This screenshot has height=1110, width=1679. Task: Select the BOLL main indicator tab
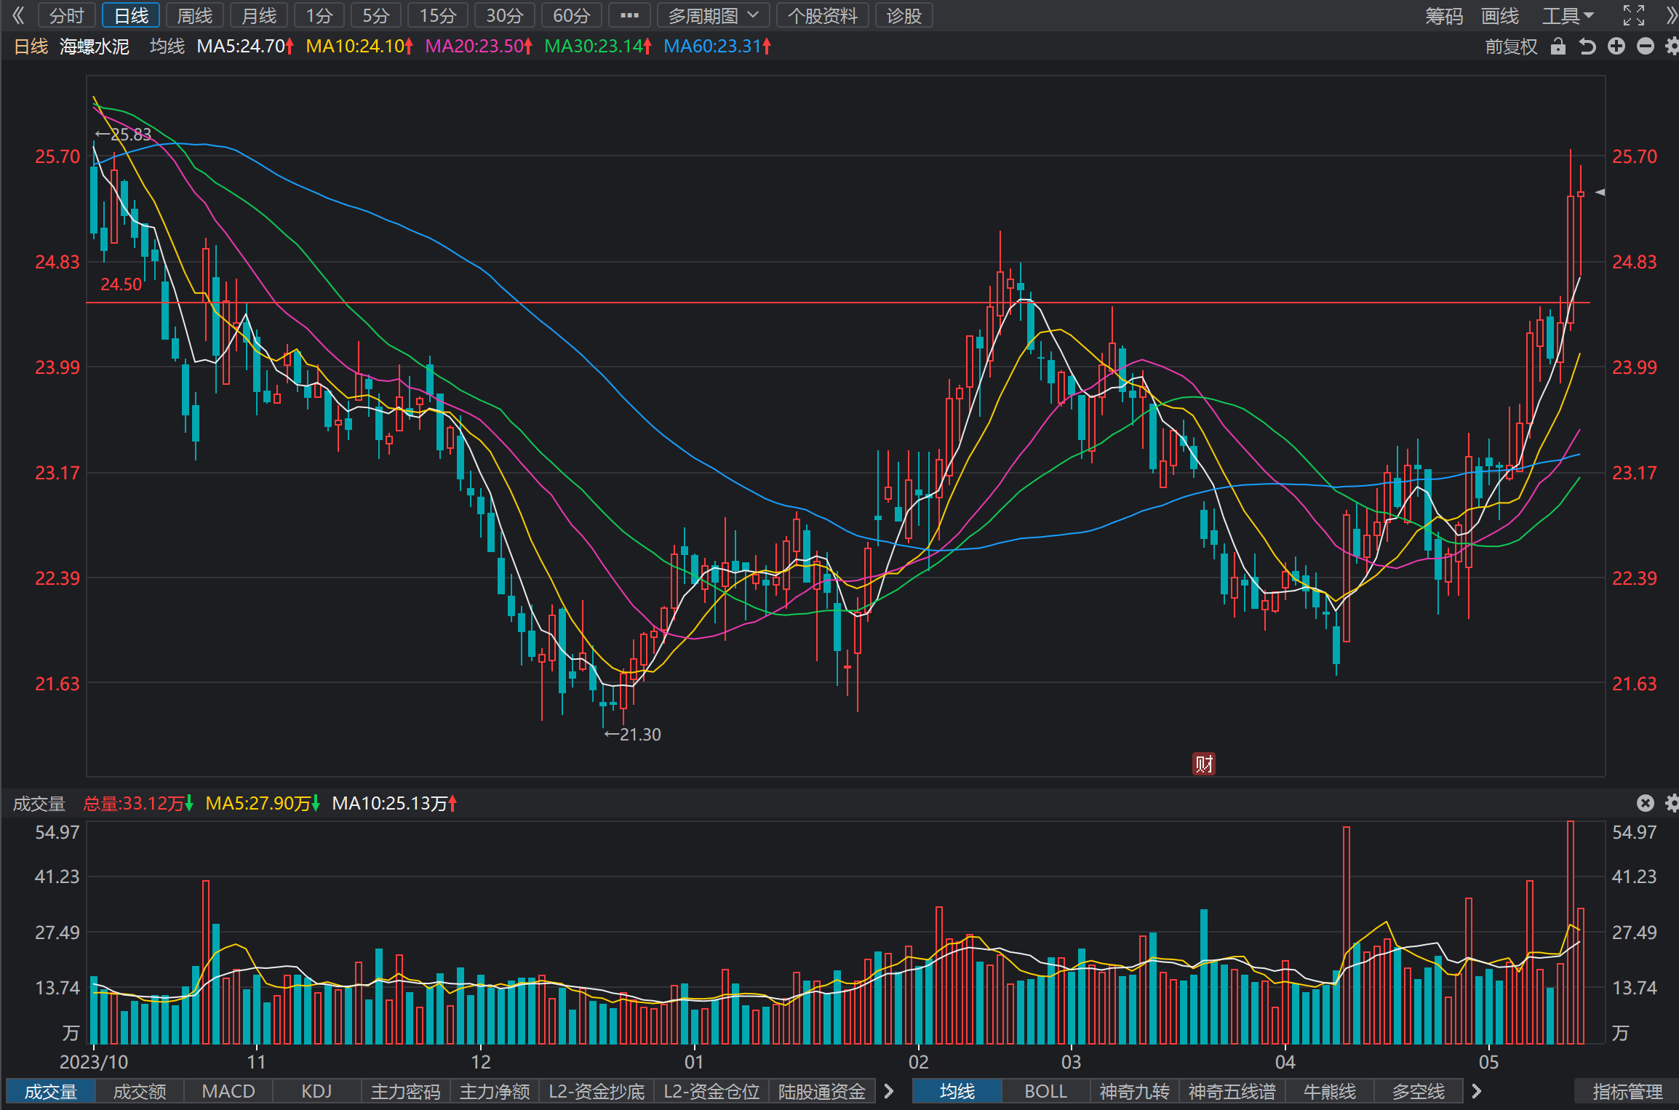point(1046,1091)
